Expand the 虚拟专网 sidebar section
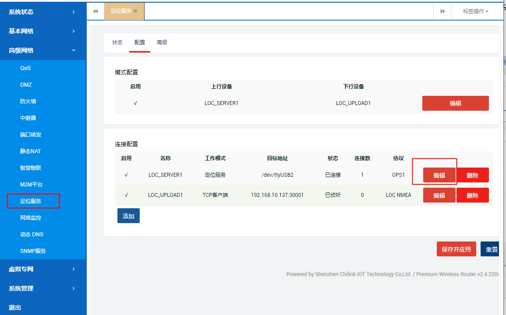506x315 pixels. 42,269
